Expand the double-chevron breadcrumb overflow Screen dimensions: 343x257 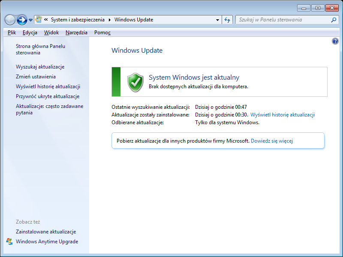pos(46,20)
